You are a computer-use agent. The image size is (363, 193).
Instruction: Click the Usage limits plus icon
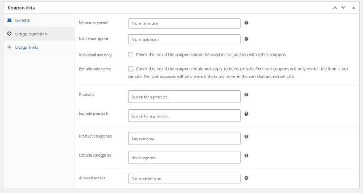click(x=9, y=47)
